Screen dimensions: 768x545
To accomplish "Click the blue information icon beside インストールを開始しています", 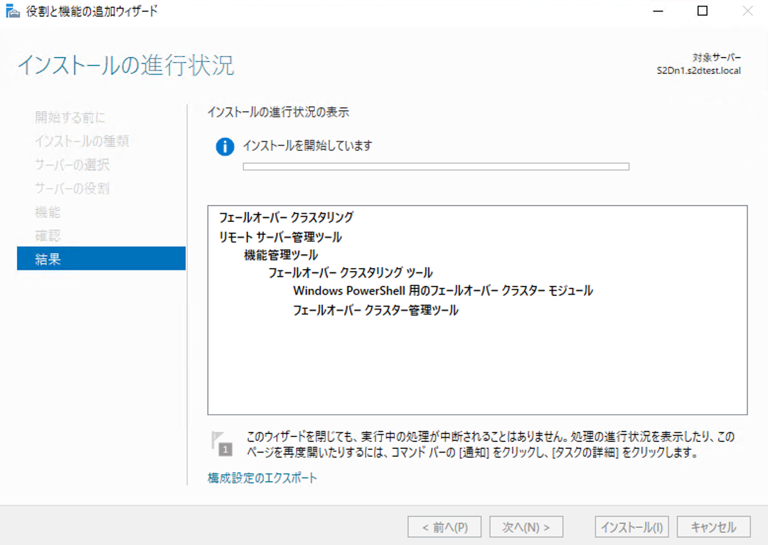I will (224, 145).
